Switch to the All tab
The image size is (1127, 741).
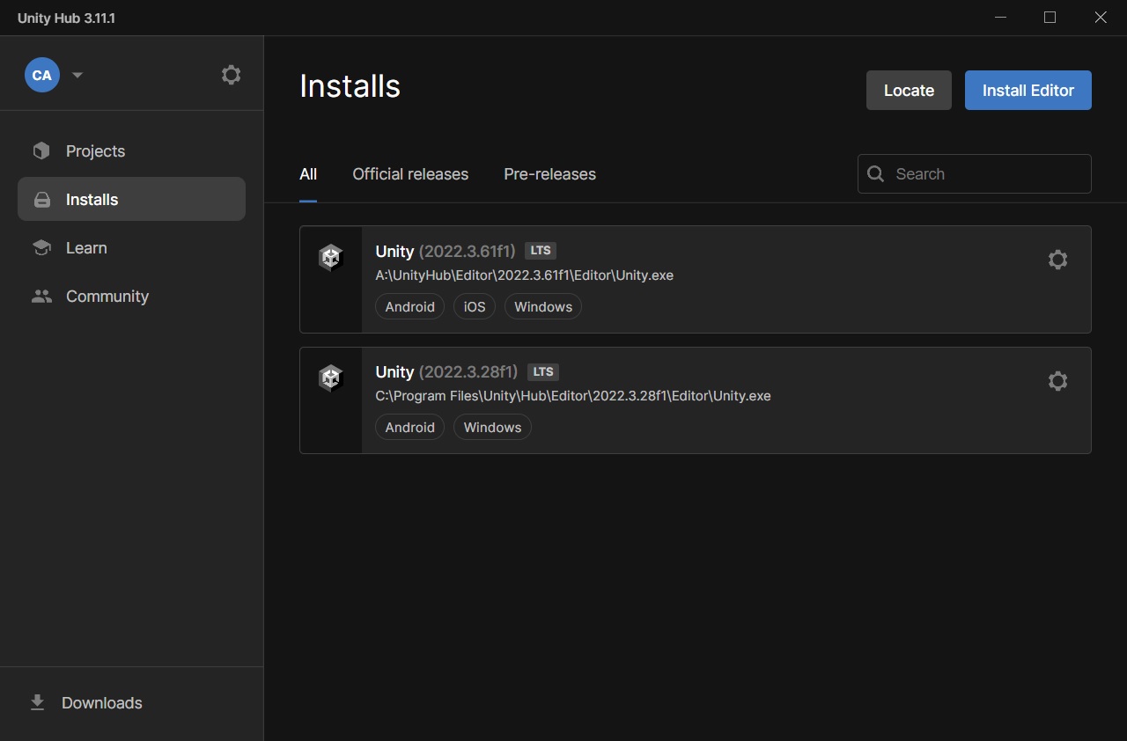(x=308, y=174)
